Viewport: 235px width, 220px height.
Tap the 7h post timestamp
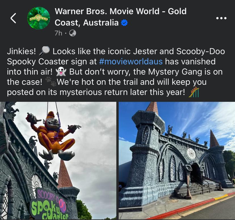(58, 33)
